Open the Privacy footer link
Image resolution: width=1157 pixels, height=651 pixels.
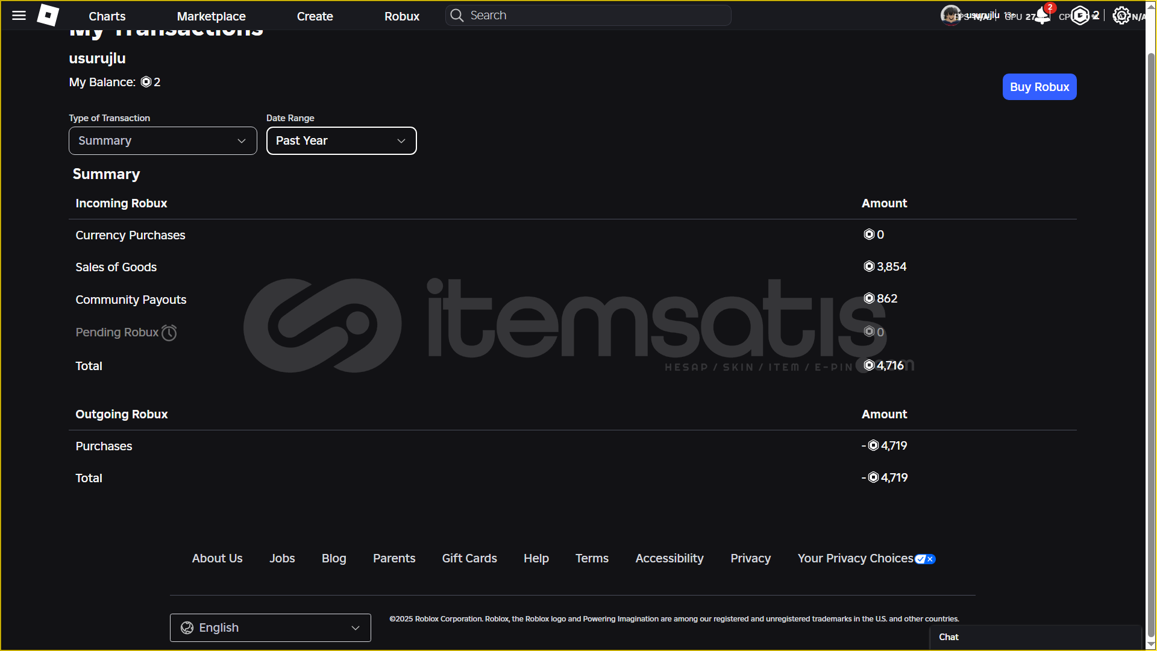750,559
